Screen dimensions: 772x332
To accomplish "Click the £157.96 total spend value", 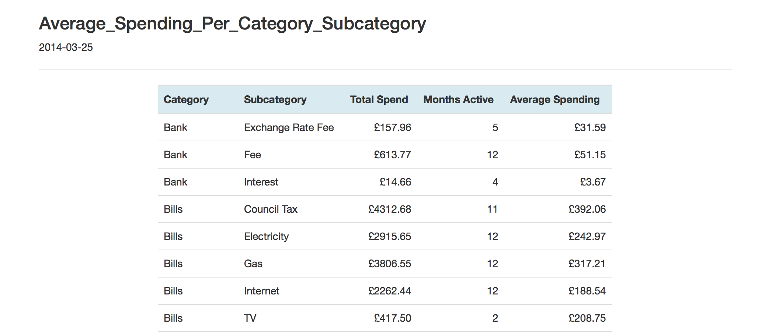I will (x=392, y=127).
